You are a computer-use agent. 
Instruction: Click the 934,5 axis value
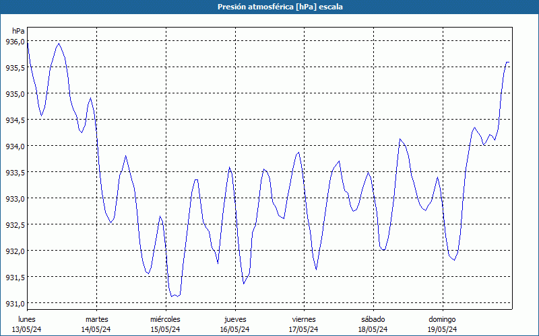pyautogui.click(x=15, y=120)
